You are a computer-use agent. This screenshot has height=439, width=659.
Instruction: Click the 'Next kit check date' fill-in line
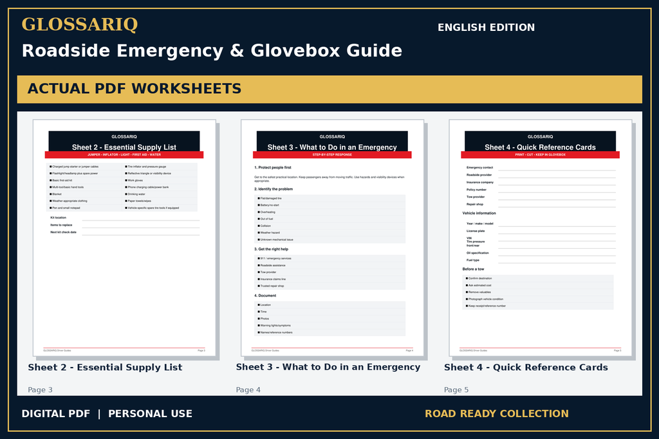coord(141,234)
